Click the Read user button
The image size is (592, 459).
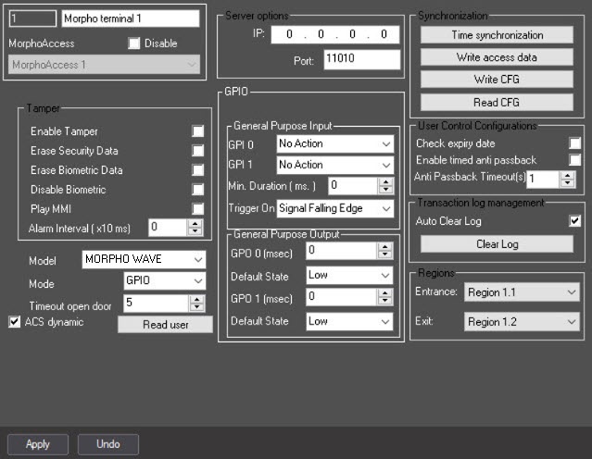(x=165, y=325)
